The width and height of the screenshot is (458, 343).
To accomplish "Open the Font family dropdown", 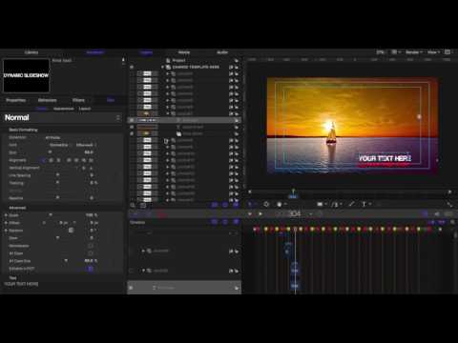I will click(59, 145).
